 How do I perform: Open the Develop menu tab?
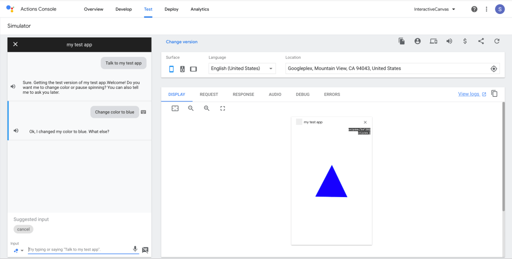[123, 9]
